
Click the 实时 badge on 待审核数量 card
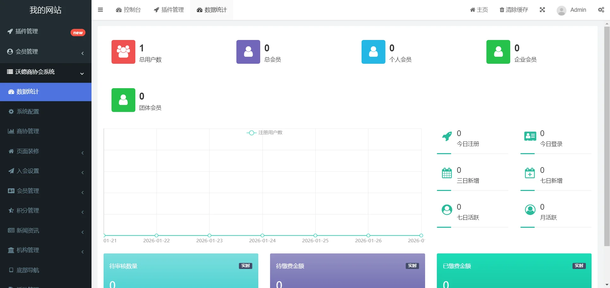245,266
